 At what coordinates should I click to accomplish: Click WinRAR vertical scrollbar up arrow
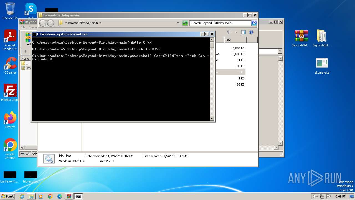[280, 58]
